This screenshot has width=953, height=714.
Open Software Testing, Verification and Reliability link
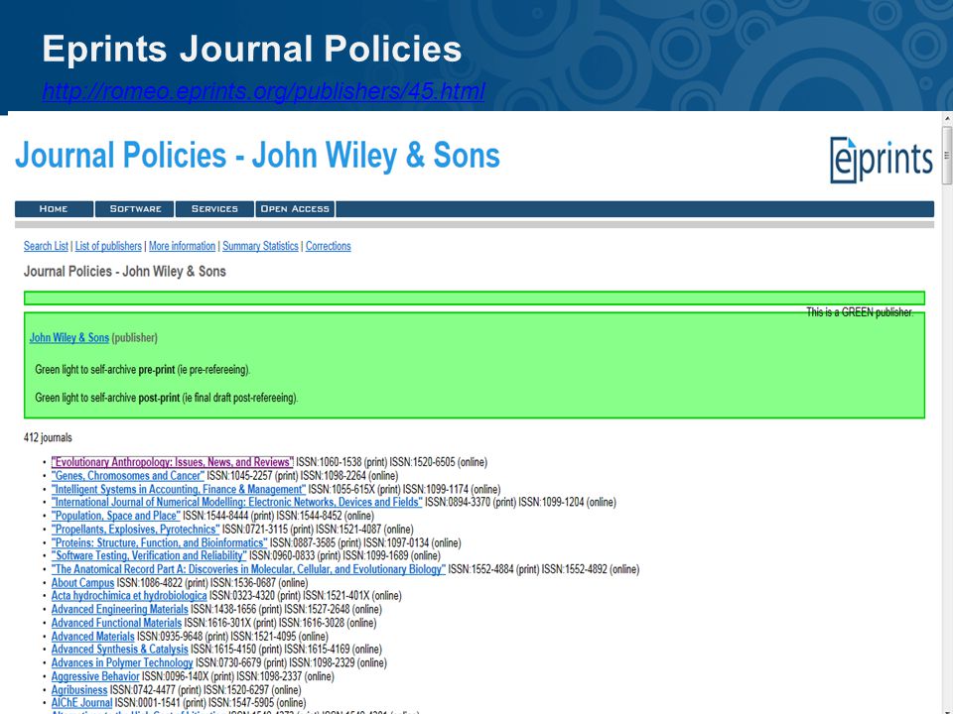tap(149, 555)
